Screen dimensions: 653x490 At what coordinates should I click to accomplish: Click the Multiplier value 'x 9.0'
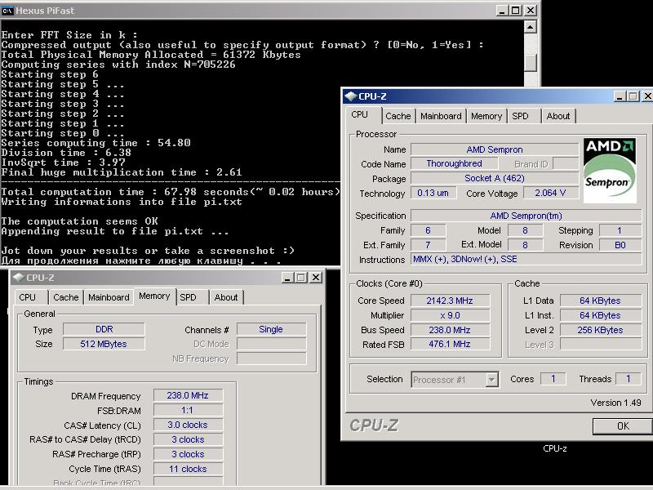(450, 315)
